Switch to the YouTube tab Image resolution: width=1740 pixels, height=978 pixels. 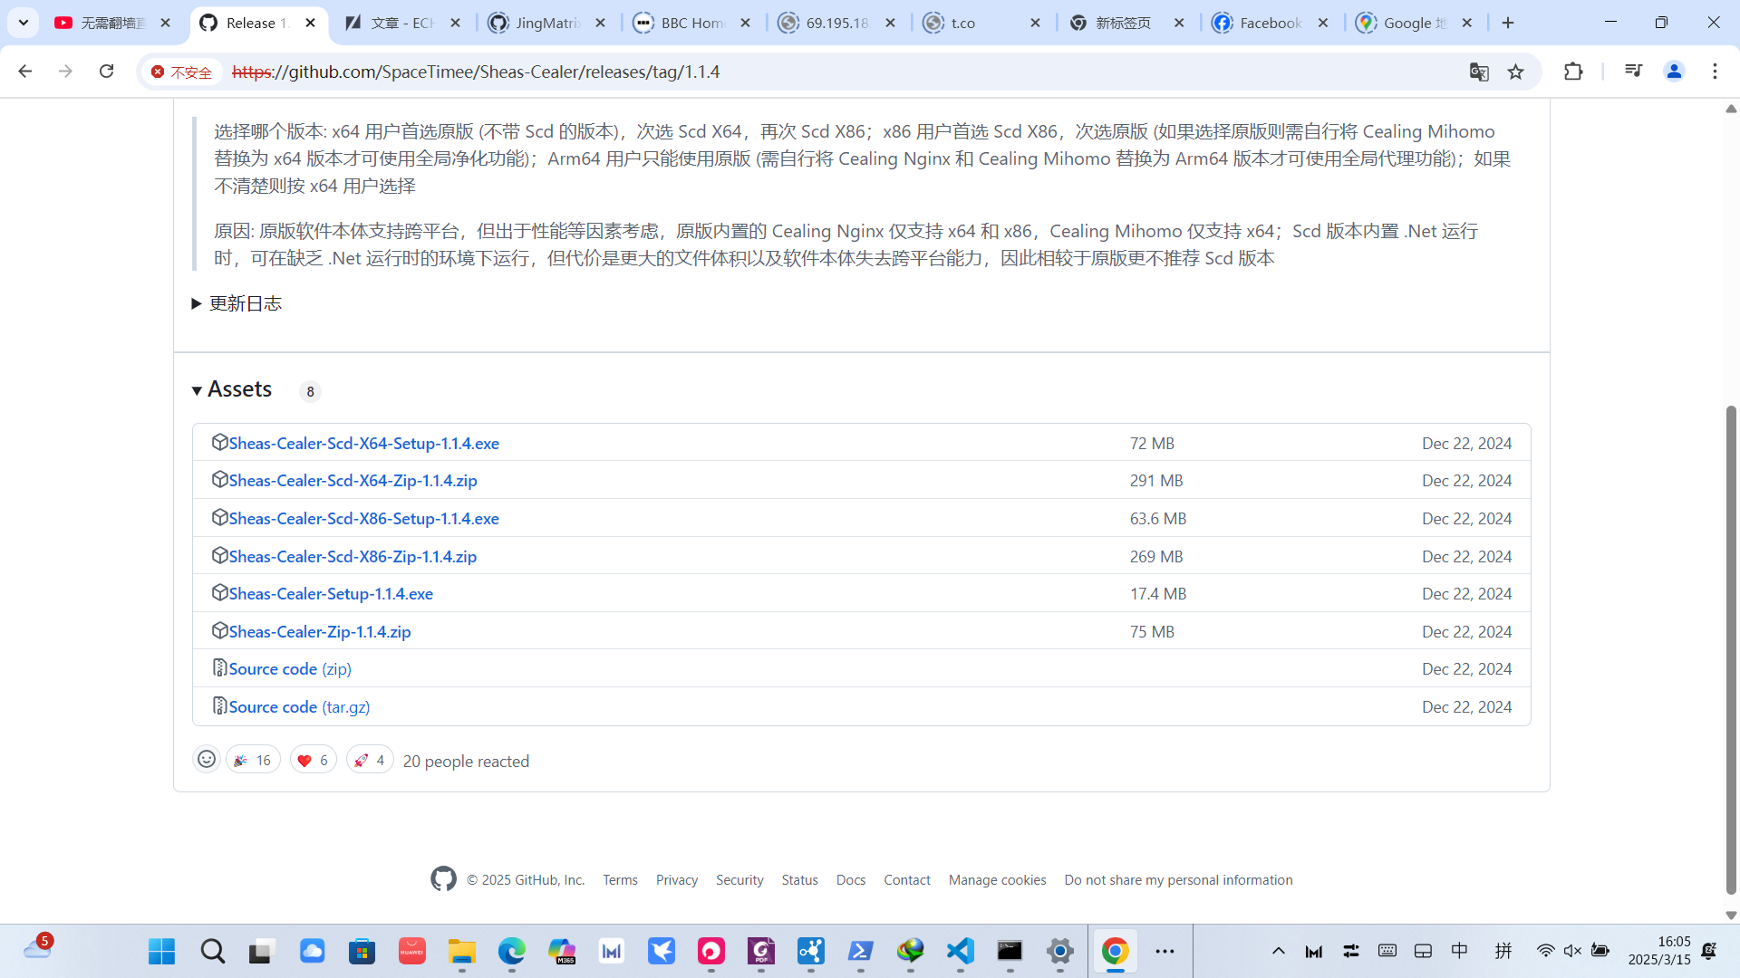pos(112,23)
